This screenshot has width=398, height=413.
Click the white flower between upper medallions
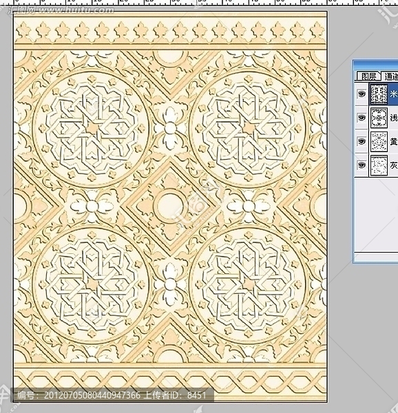(x=170, y=128)
